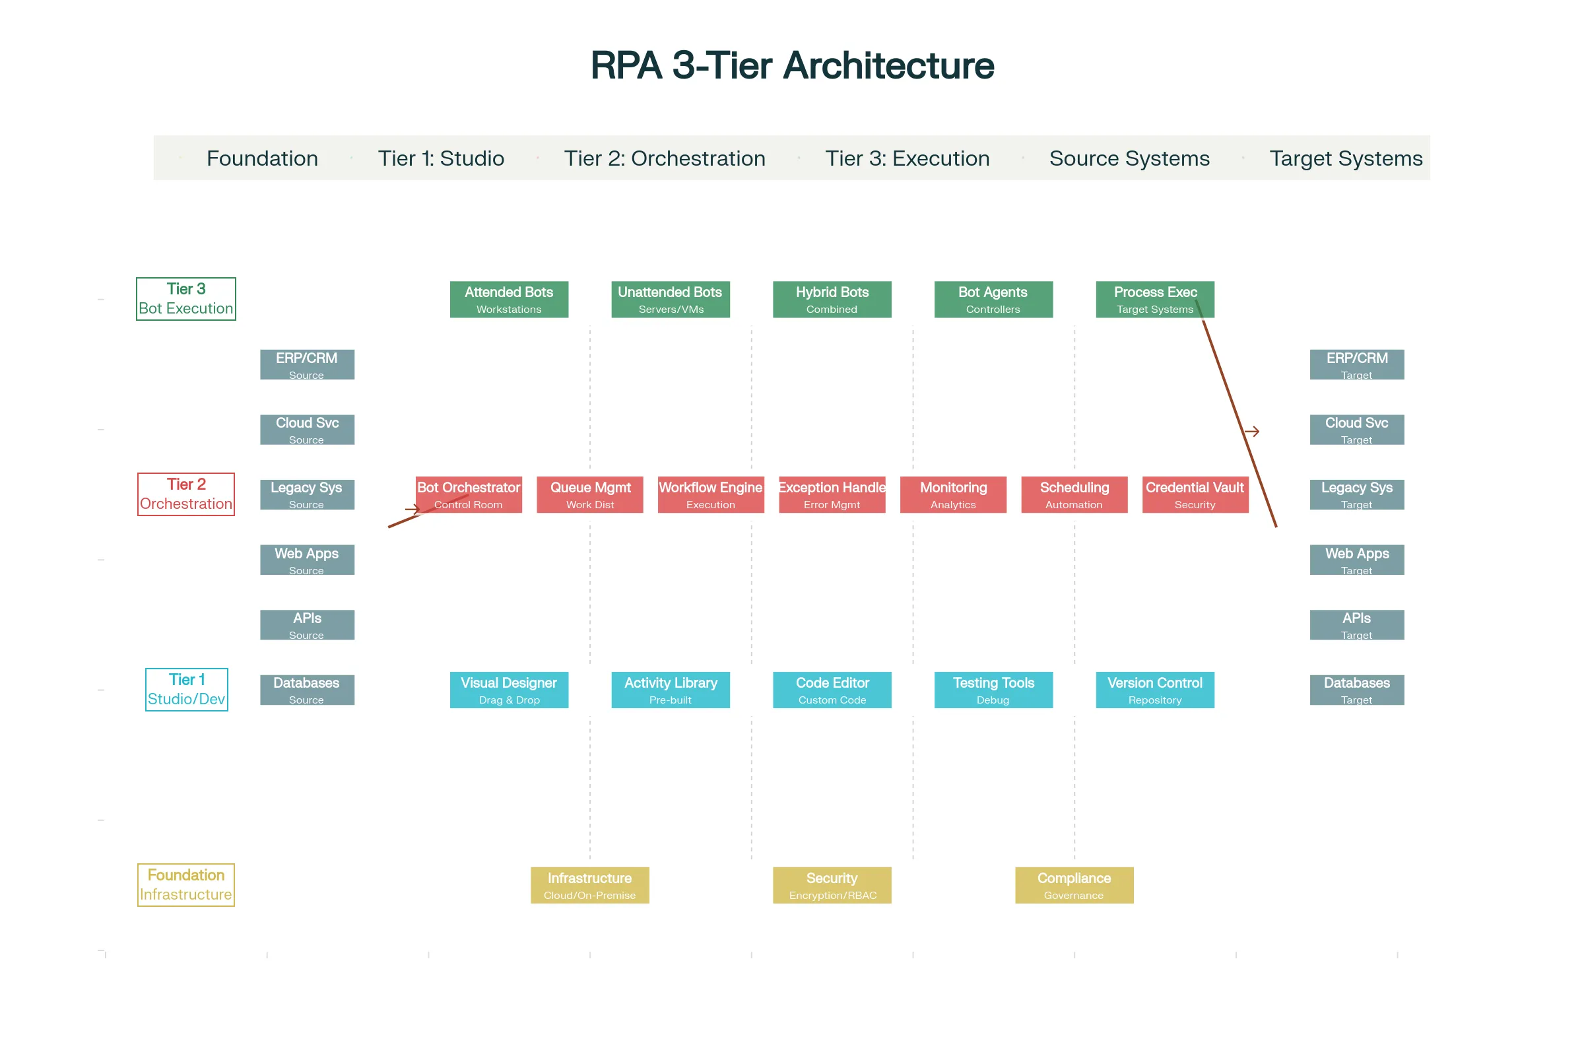Click the Exception Handler block
The height and width of the screenshot is (1056, 1584).
[832, 494]
